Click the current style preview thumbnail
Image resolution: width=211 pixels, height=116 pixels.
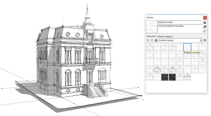coord(152,27)
